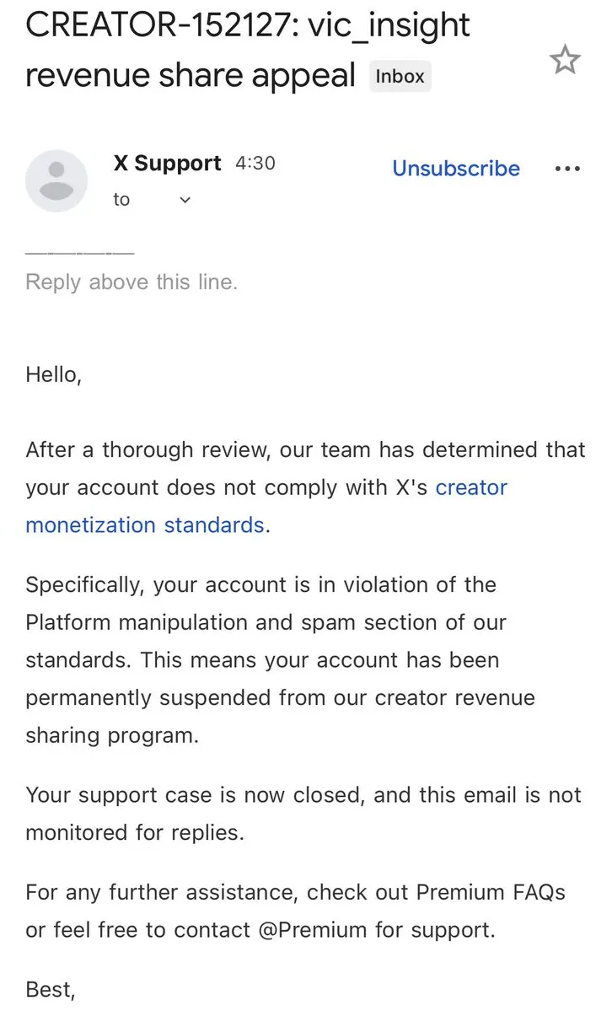The width and height of the screenshot is (612, 1011).
Task: Click the 'Hello,' greeting line
Action: pos(53,374)
